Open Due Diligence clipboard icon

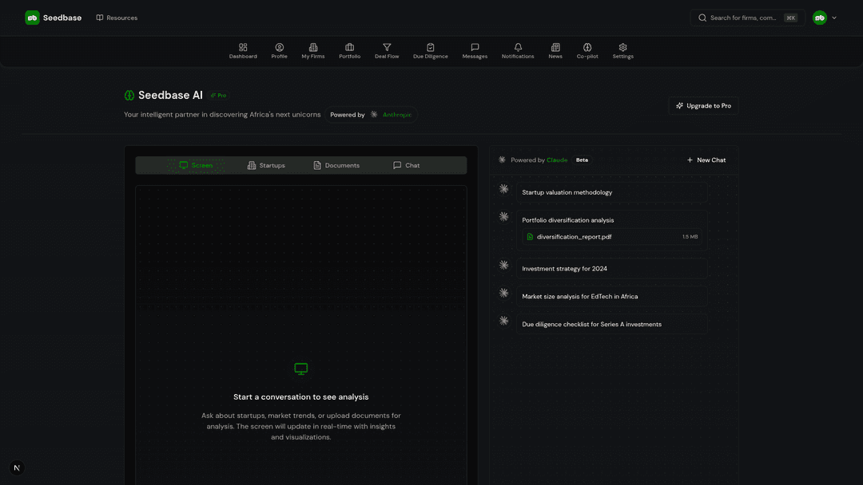(x=431, y=50)
